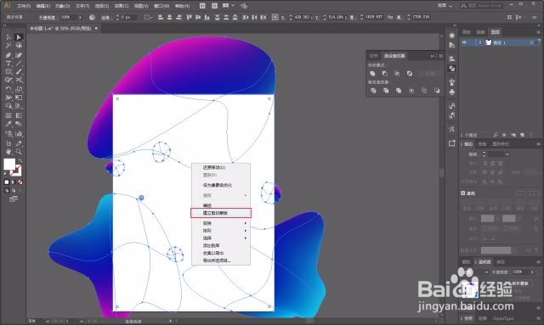Viewport: 544px width, 325px height.
Task: Switch to the Layers tab
Action: point(495,32)
